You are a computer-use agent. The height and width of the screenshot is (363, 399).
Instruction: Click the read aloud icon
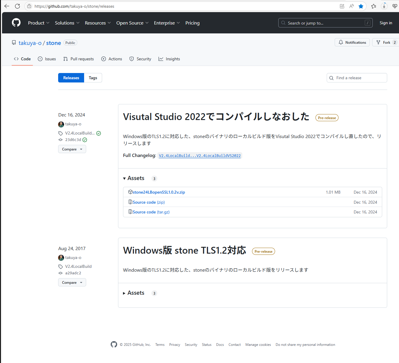(351, 6)
